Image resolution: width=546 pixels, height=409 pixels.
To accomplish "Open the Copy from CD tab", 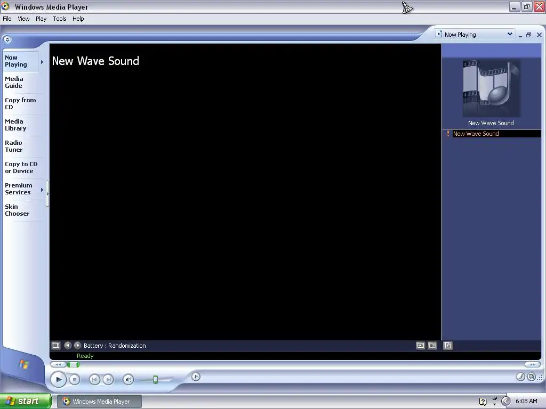I will coord(20,103).
